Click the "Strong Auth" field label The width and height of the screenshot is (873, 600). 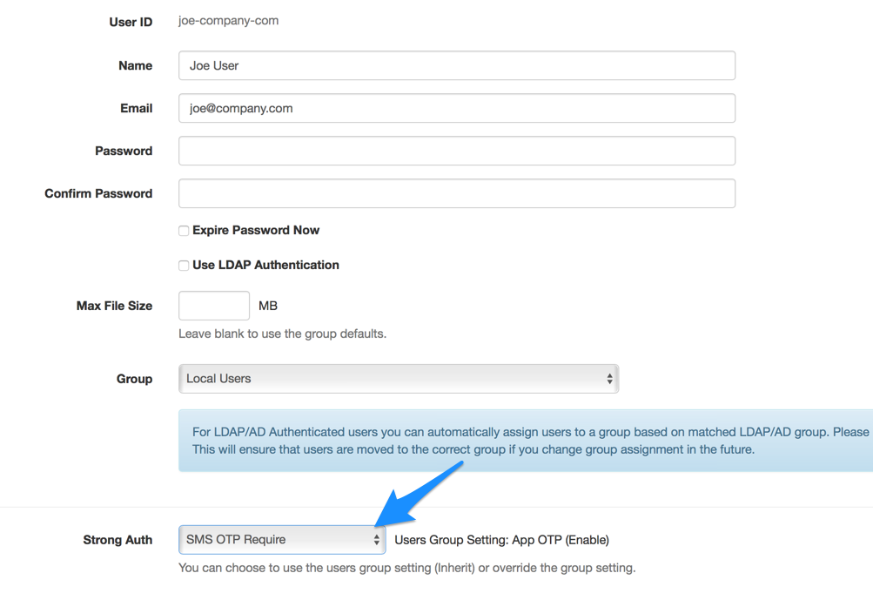(118, 540)
